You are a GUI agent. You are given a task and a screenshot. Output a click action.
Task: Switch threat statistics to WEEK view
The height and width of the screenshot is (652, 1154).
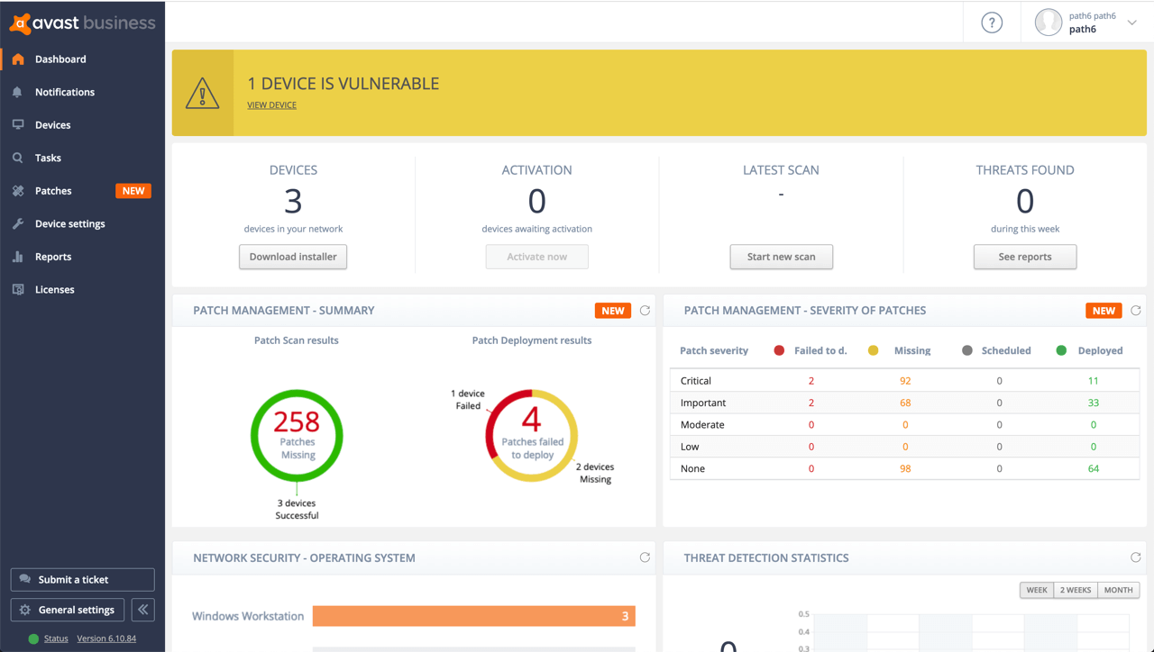click(1037, 590)
